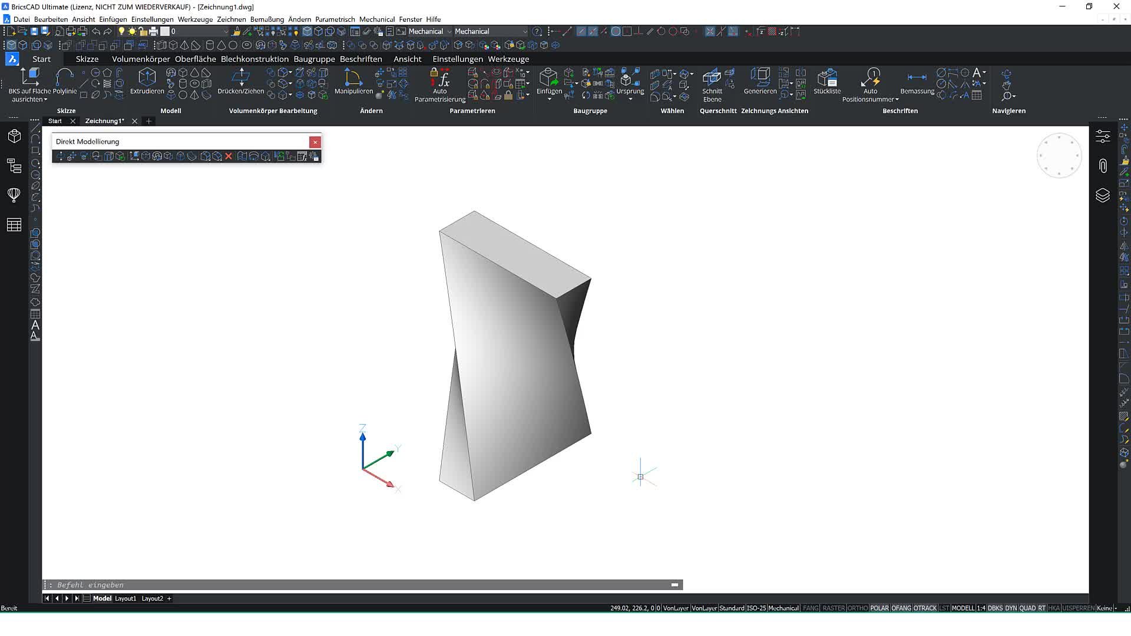The width and height of the screenshot is (1131, 636).
Task: Click the Befehl eingeben command line
Action: [x=362, y=585]
